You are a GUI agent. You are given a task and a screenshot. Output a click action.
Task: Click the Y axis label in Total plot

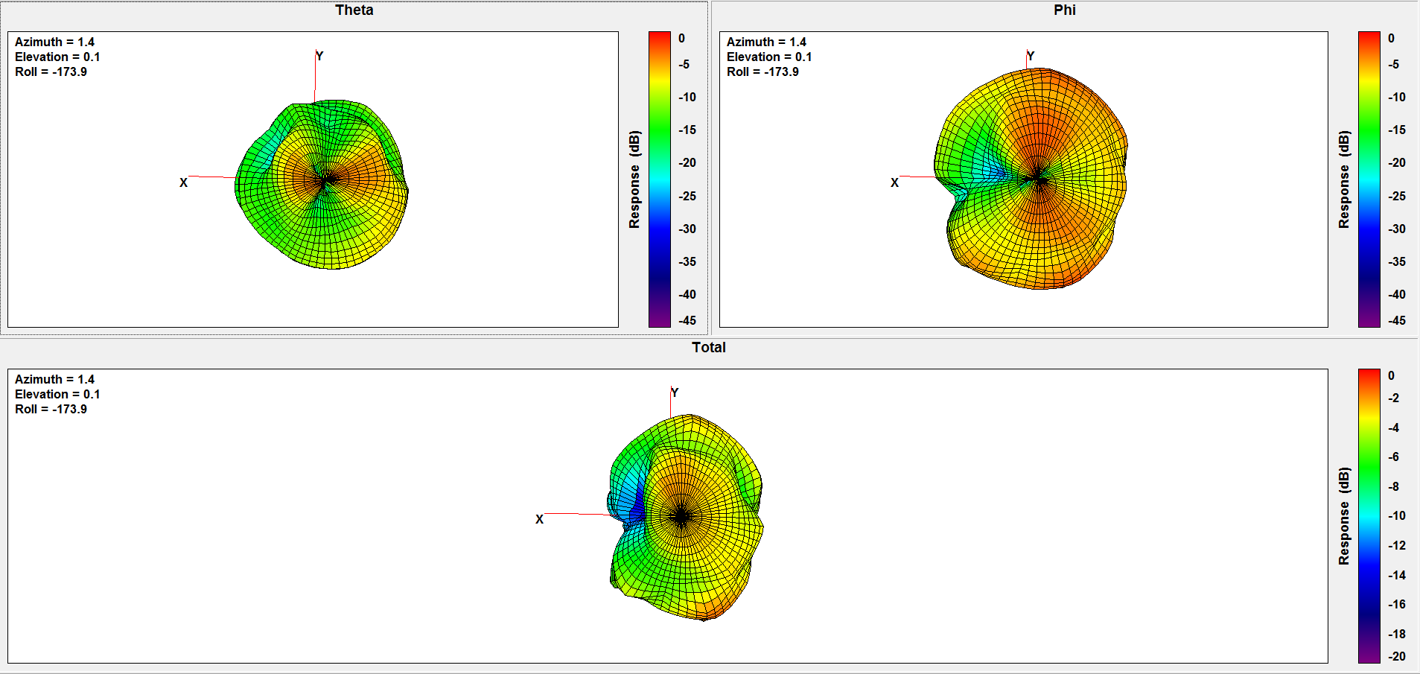point(675,392)
